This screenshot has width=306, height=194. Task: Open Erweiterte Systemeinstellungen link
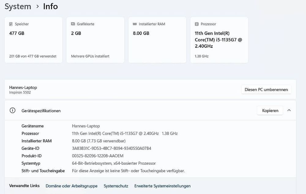pos(162,186)
